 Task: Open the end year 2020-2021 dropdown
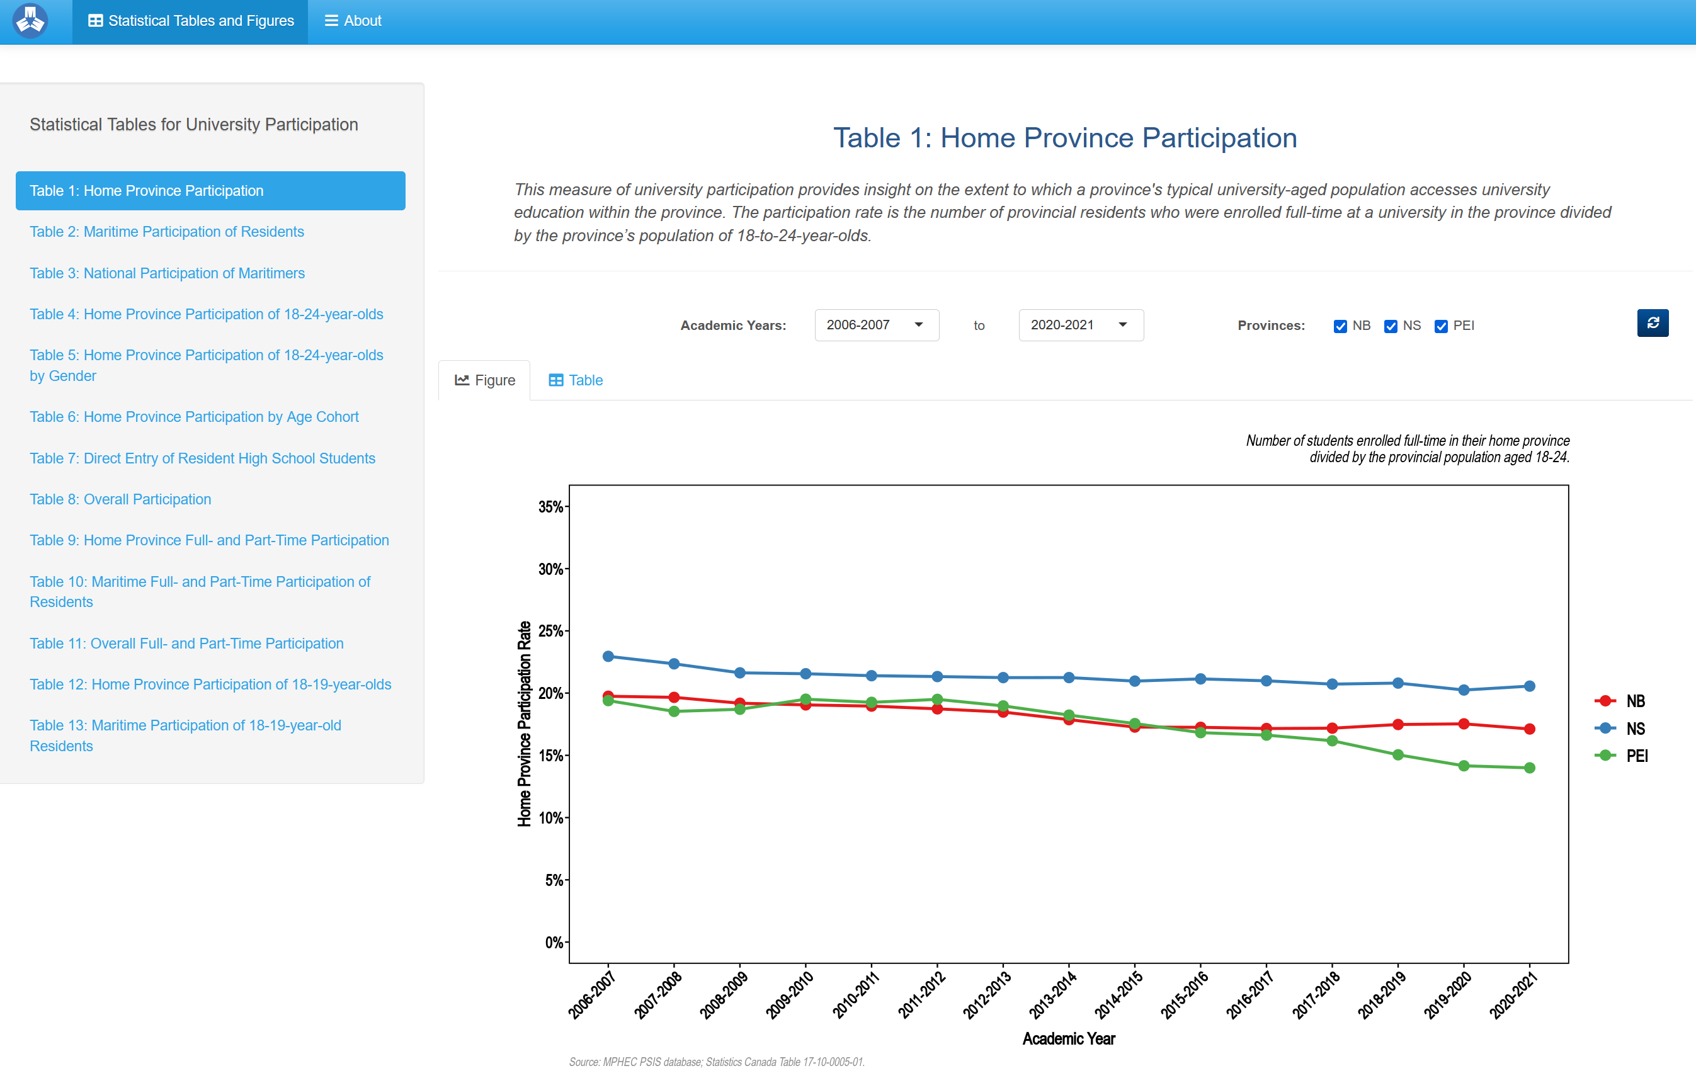[1081, 326]
